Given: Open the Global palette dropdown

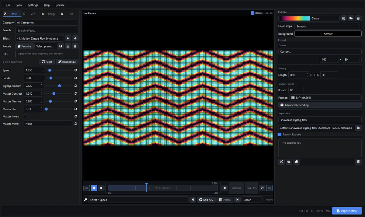Looking at the screenshot, I should point(309,18).
